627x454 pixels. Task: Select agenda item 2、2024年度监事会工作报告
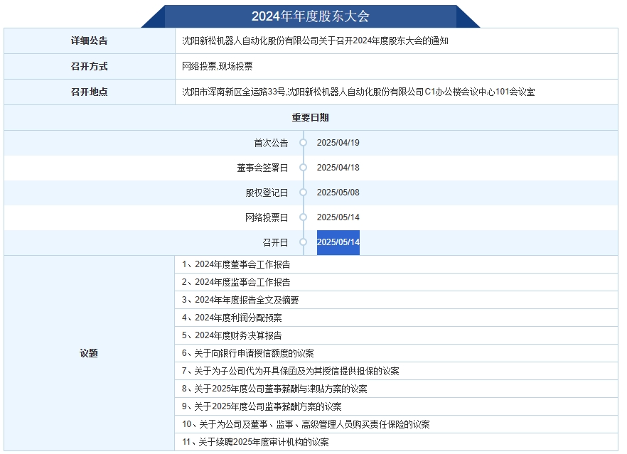pos(236,282)
